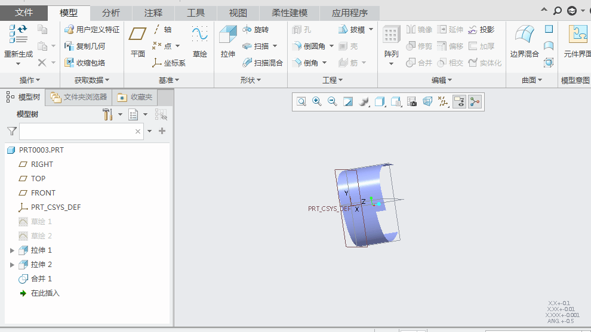
Task: Open display style dropdown (shaded spheres icon)
Action: [364, 102]
